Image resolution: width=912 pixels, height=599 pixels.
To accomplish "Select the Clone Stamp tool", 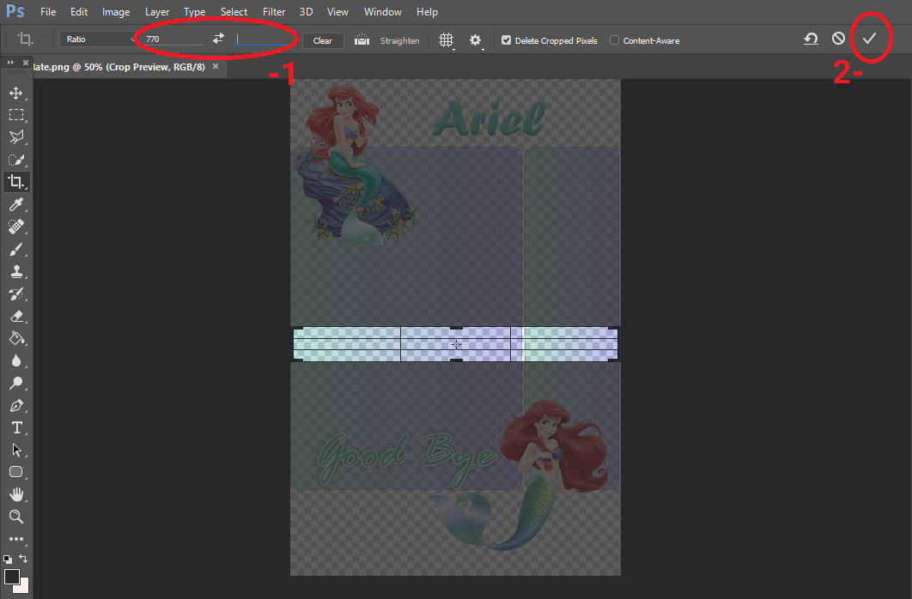I will pyautogui.click(x=16, y=271).
